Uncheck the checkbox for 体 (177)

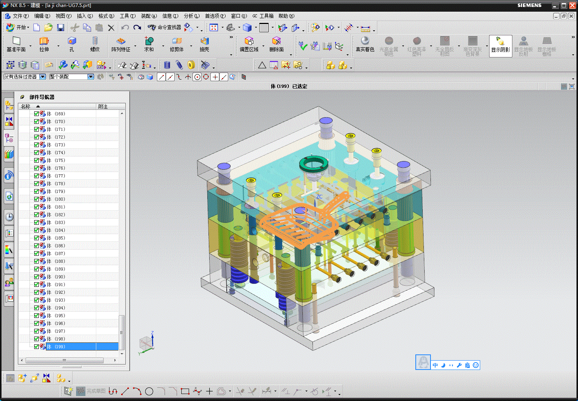pyautogui.click(x=36, y=176)
